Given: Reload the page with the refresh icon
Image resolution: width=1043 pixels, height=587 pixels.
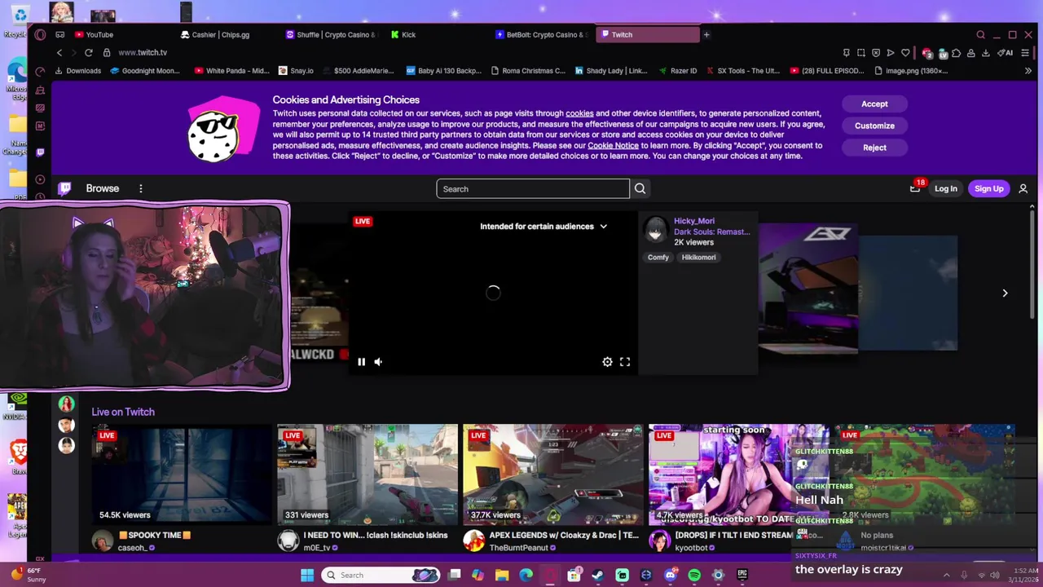Looking at the screenshot, I should 88,52.
